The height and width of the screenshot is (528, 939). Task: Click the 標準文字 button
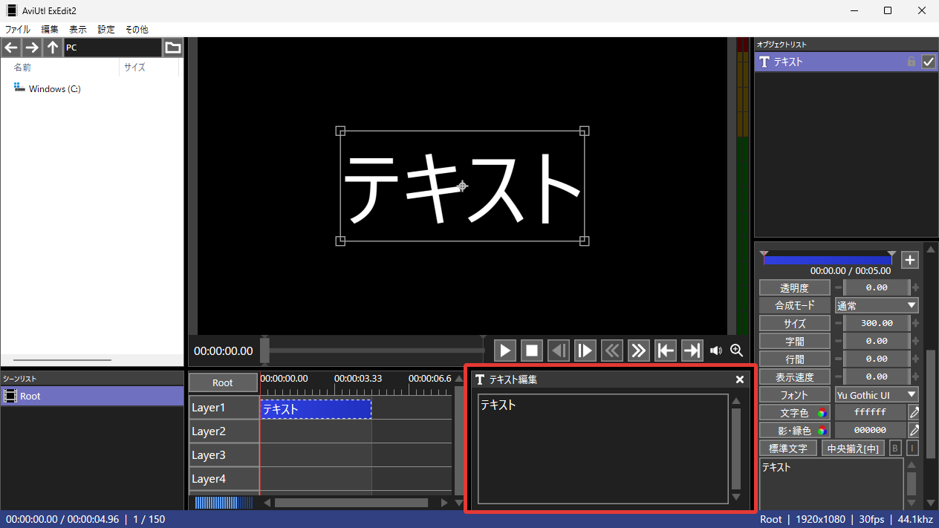tap(787, 449)
